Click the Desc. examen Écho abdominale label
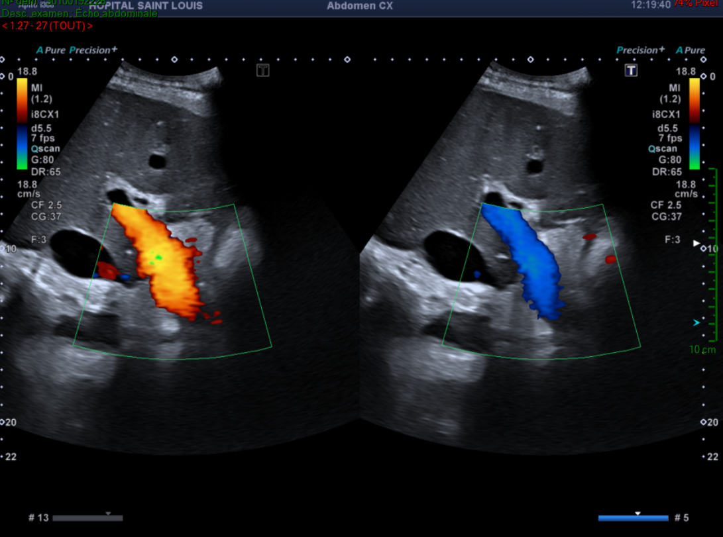The image size is (723, 537). point(80,14)
